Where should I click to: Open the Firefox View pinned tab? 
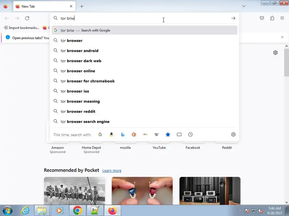click(x=6, y=6)
